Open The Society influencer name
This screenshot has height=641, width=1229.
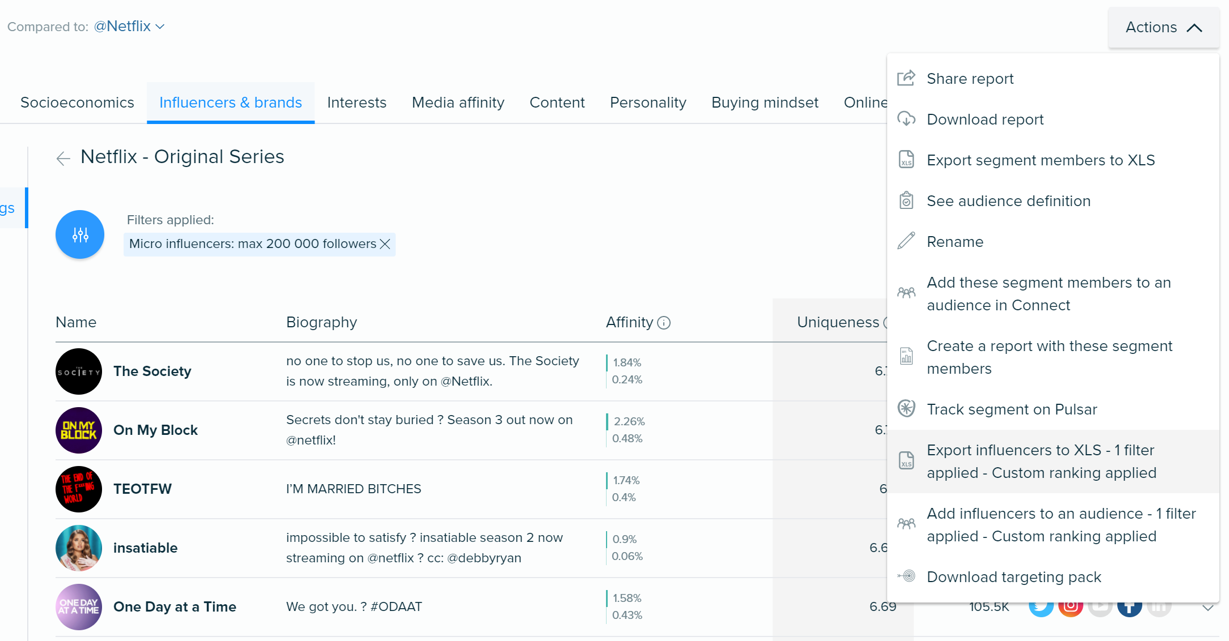pyautogui.click(x=152, y=371)
